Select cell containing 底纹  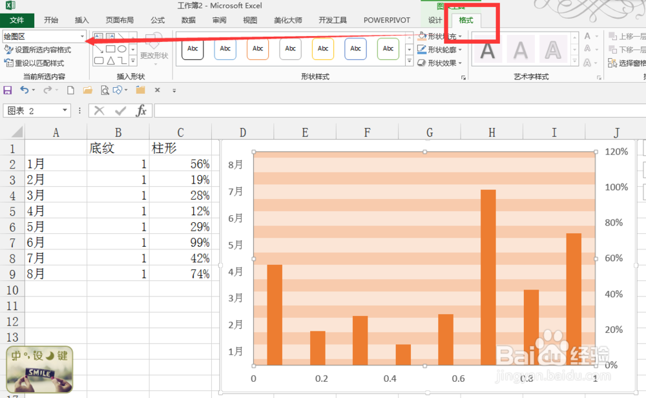tap(118, 148)
